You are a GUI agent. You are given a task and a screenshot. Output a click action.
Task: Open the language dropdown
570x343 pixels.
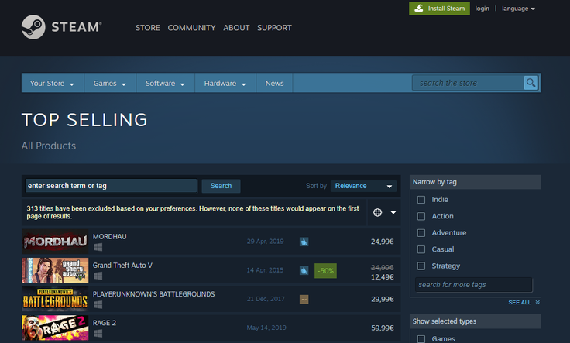(518, 9)
